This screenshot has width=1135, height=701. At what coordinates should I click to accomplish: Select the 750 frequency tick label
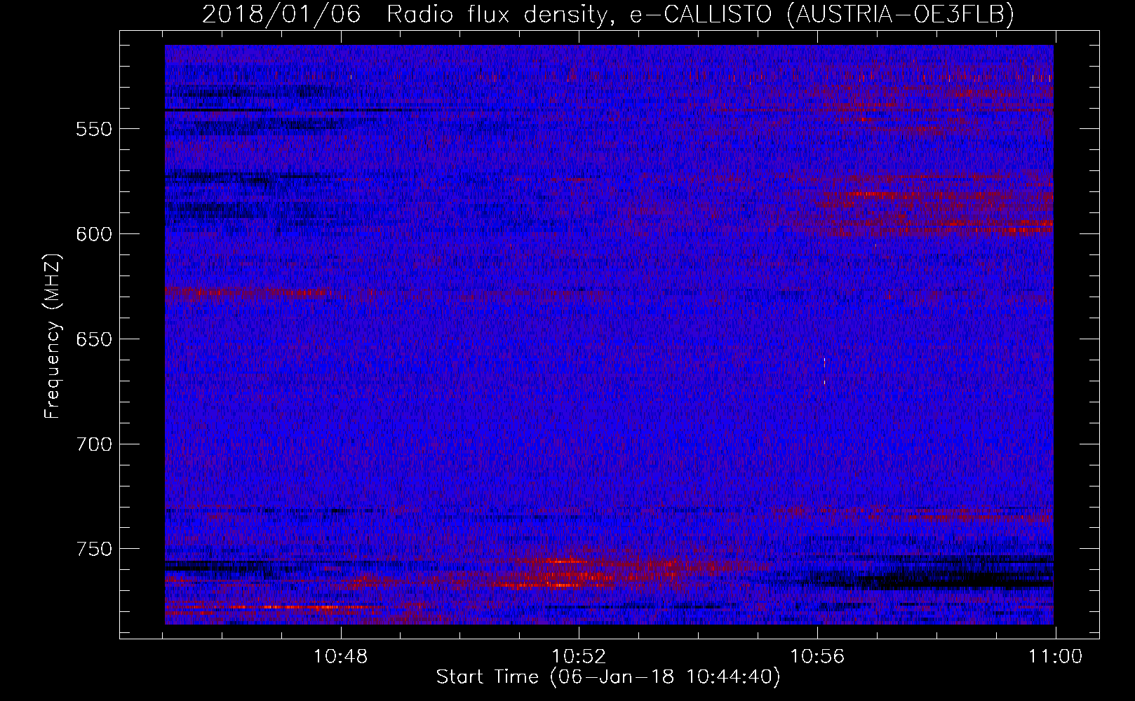click(94, 549)
